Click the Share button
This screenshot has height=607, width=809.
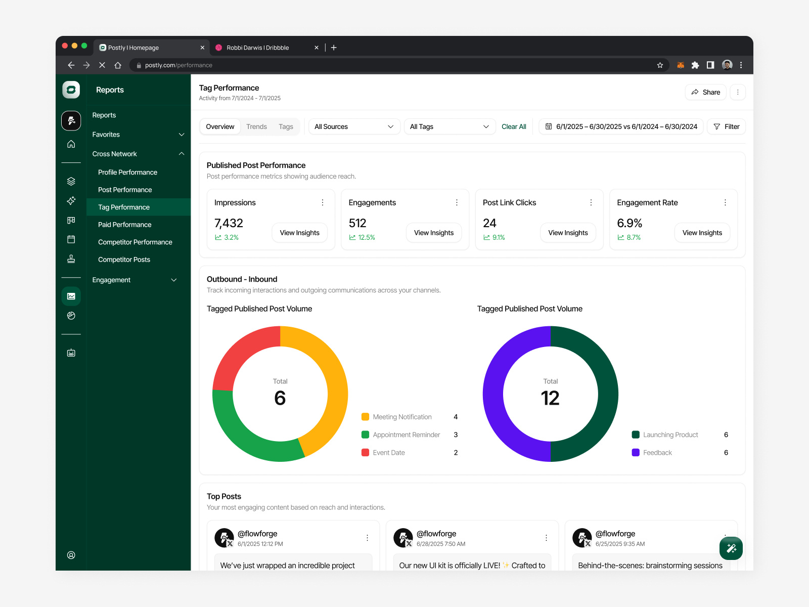pyautogui.click(x=706, y=92)
